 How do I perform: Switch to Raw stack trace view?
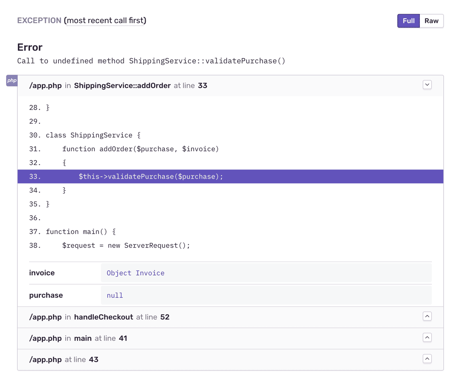(x=431, y=21)
